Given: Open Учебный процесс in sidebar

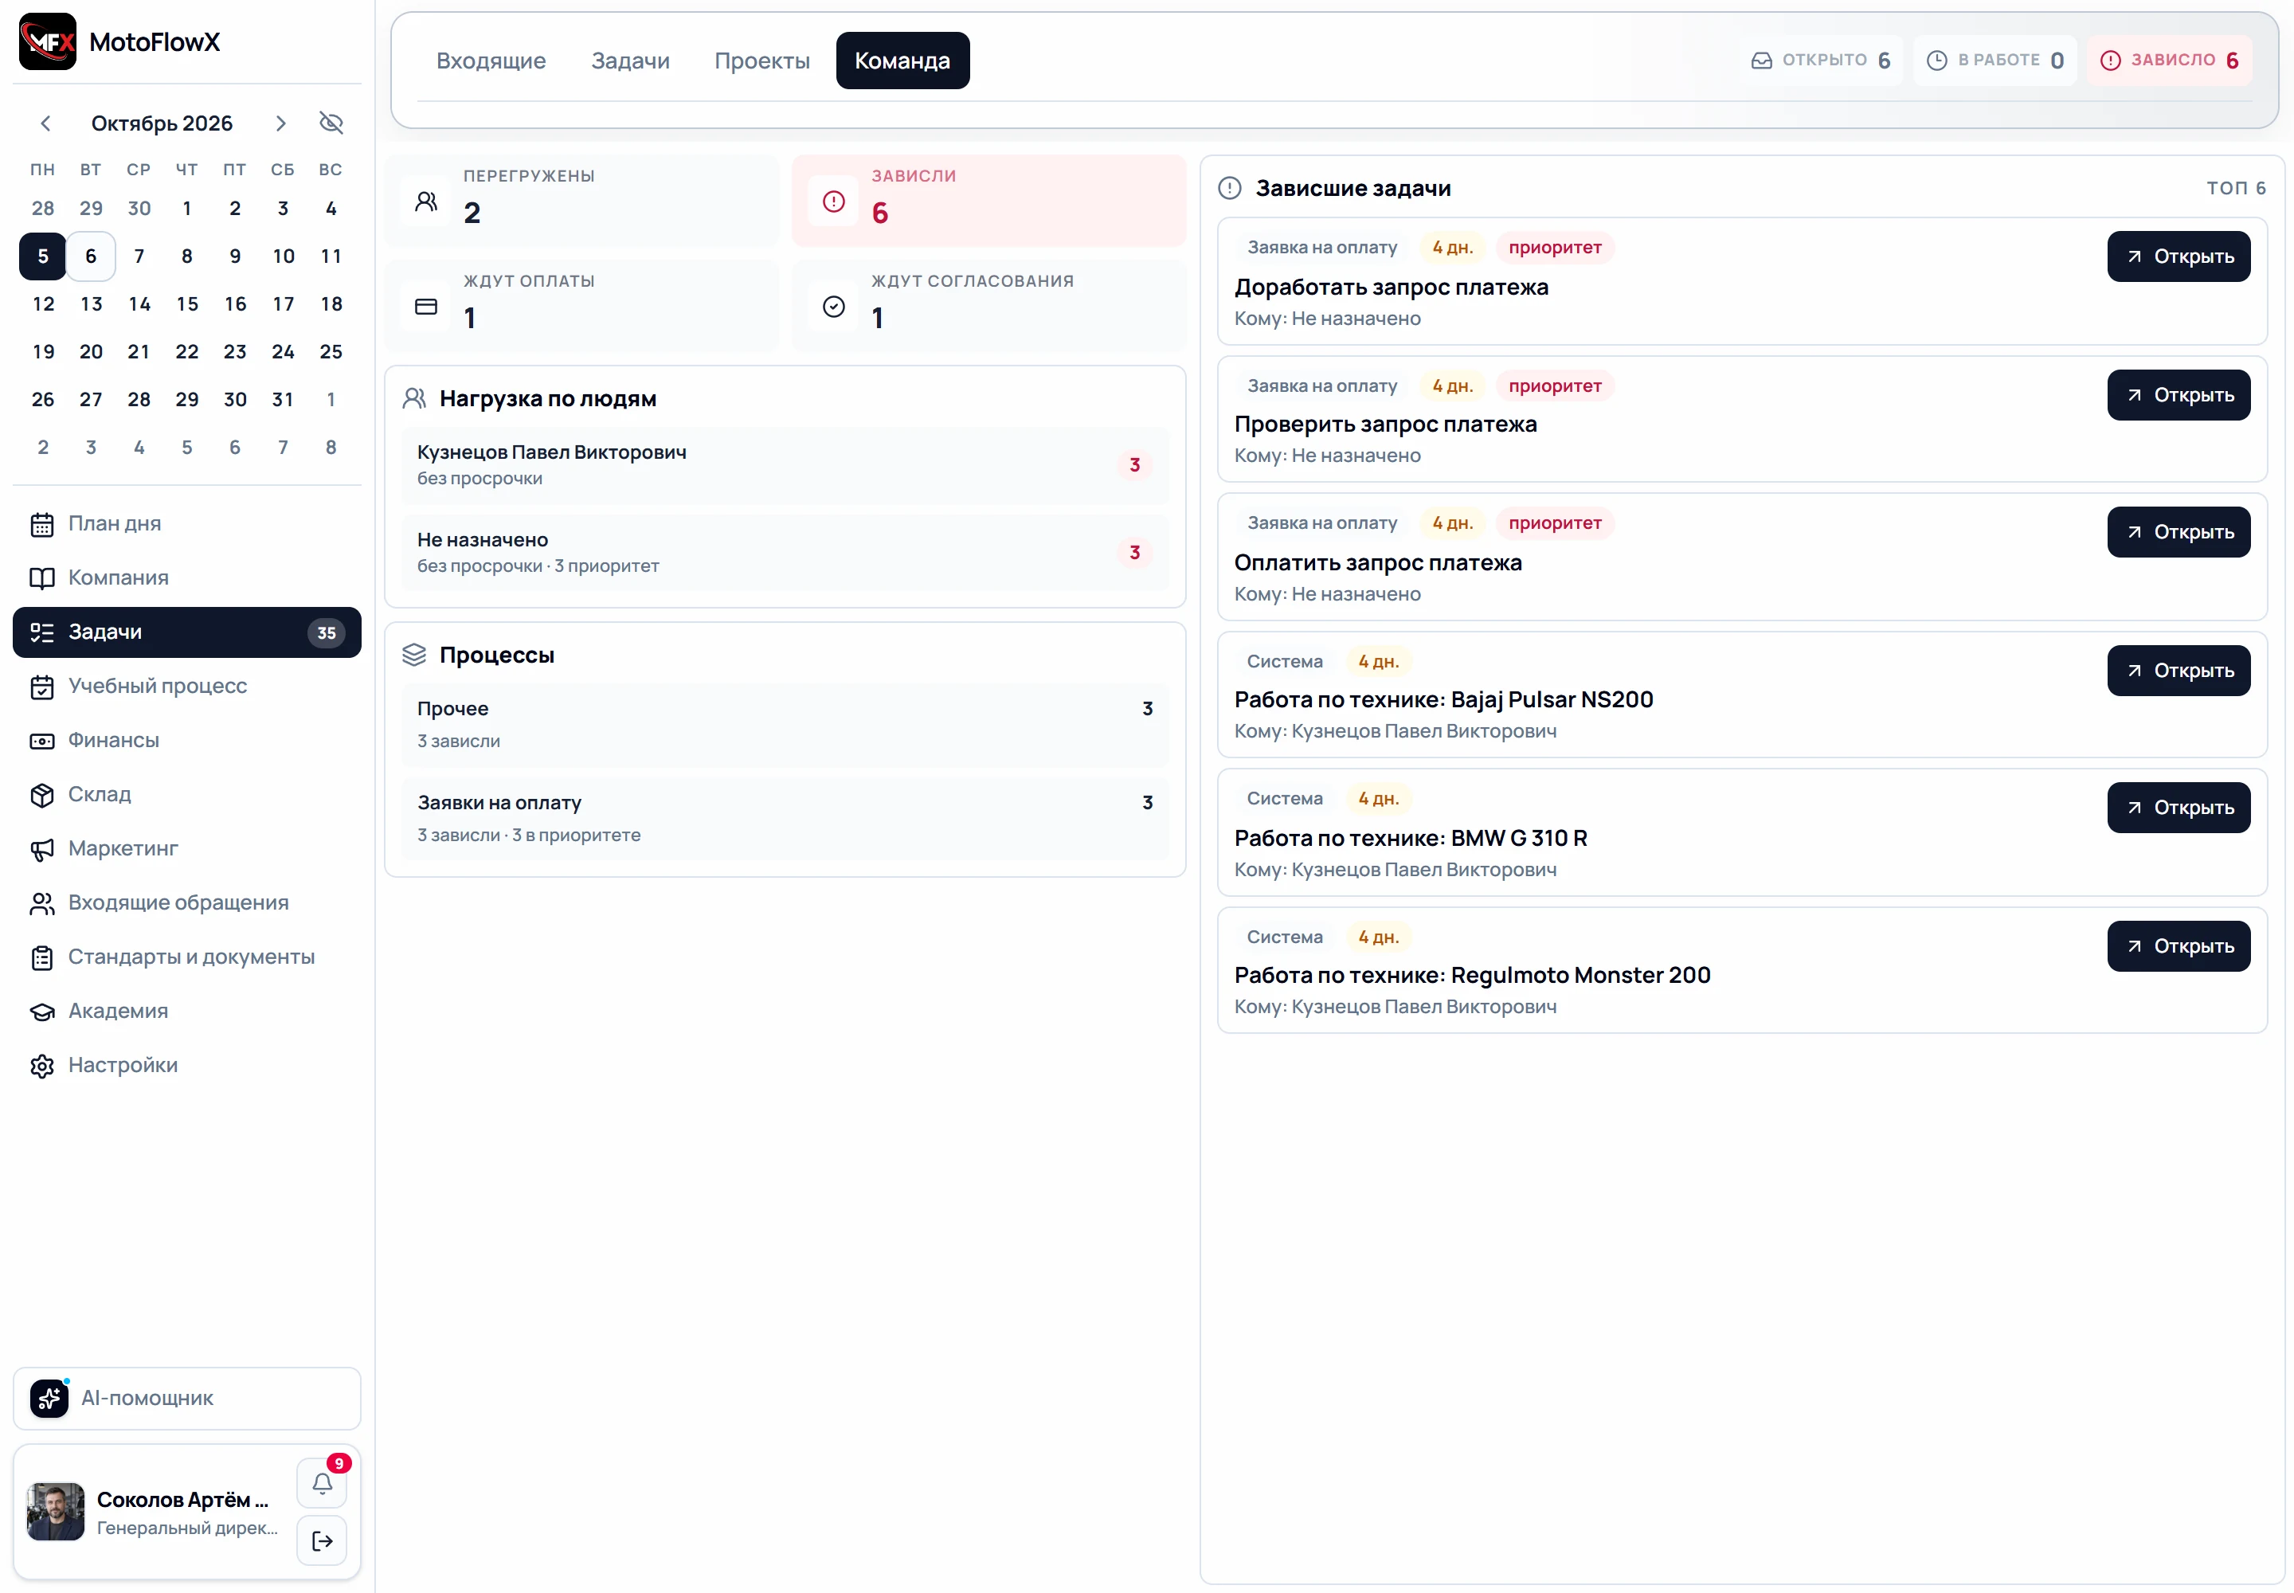Looking at the screenshot, I should (186, 687).
